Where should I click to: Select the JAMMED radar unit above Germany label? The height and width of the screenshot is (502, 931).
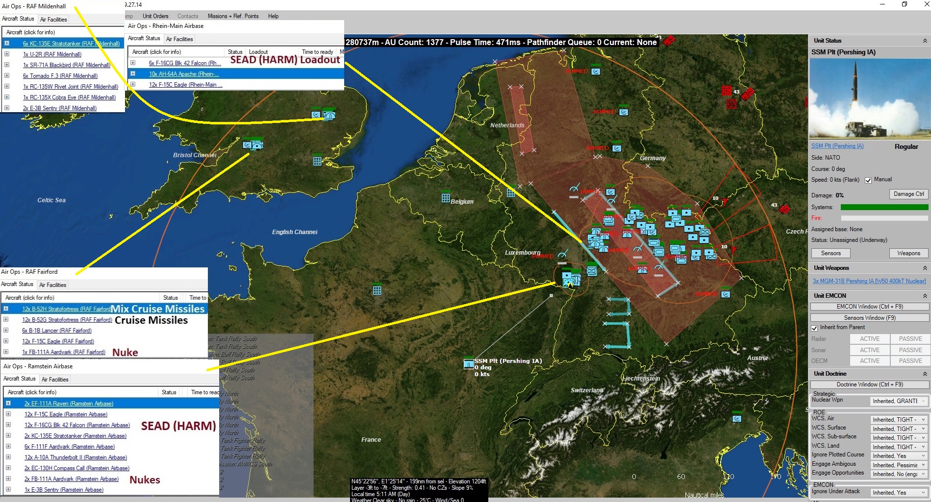pyautogui.click(x=617, y=148)
